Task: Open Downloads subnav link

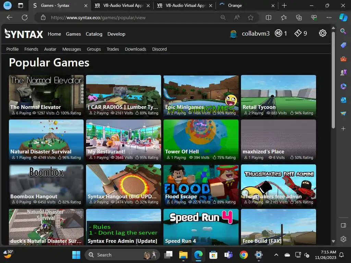Action: tap(135, 49)
